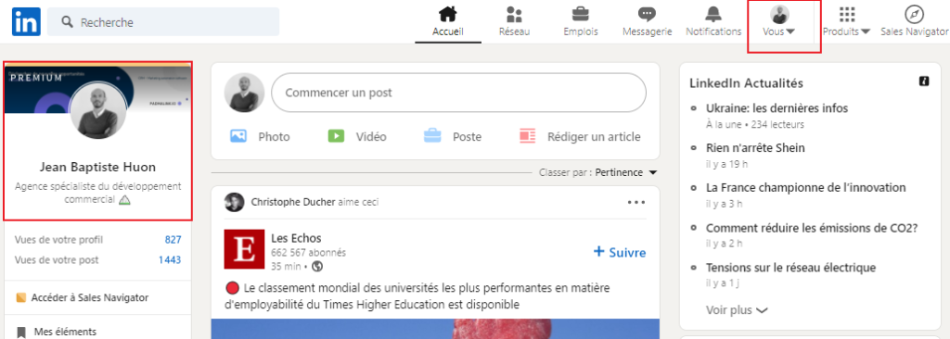
Task: Add a Vidéo to a post
Action: point(357,136)
